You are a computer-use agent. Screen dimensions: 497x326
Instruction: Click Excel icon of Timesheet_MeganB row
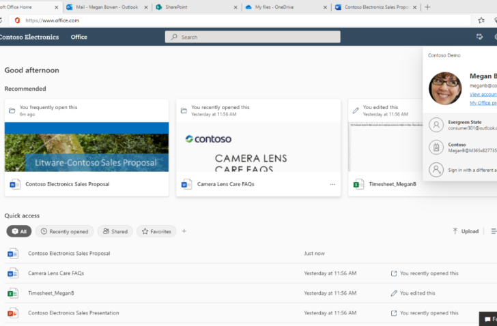[x=13, y=293]
